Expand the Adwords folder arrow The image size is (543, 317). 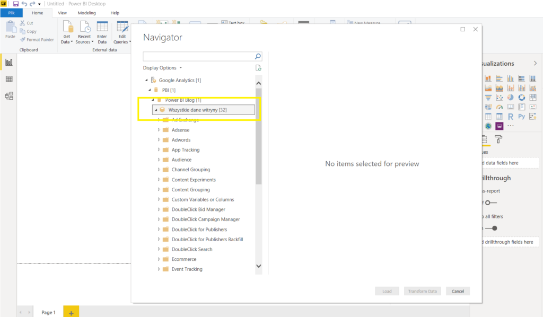click(x=159, y=140)
